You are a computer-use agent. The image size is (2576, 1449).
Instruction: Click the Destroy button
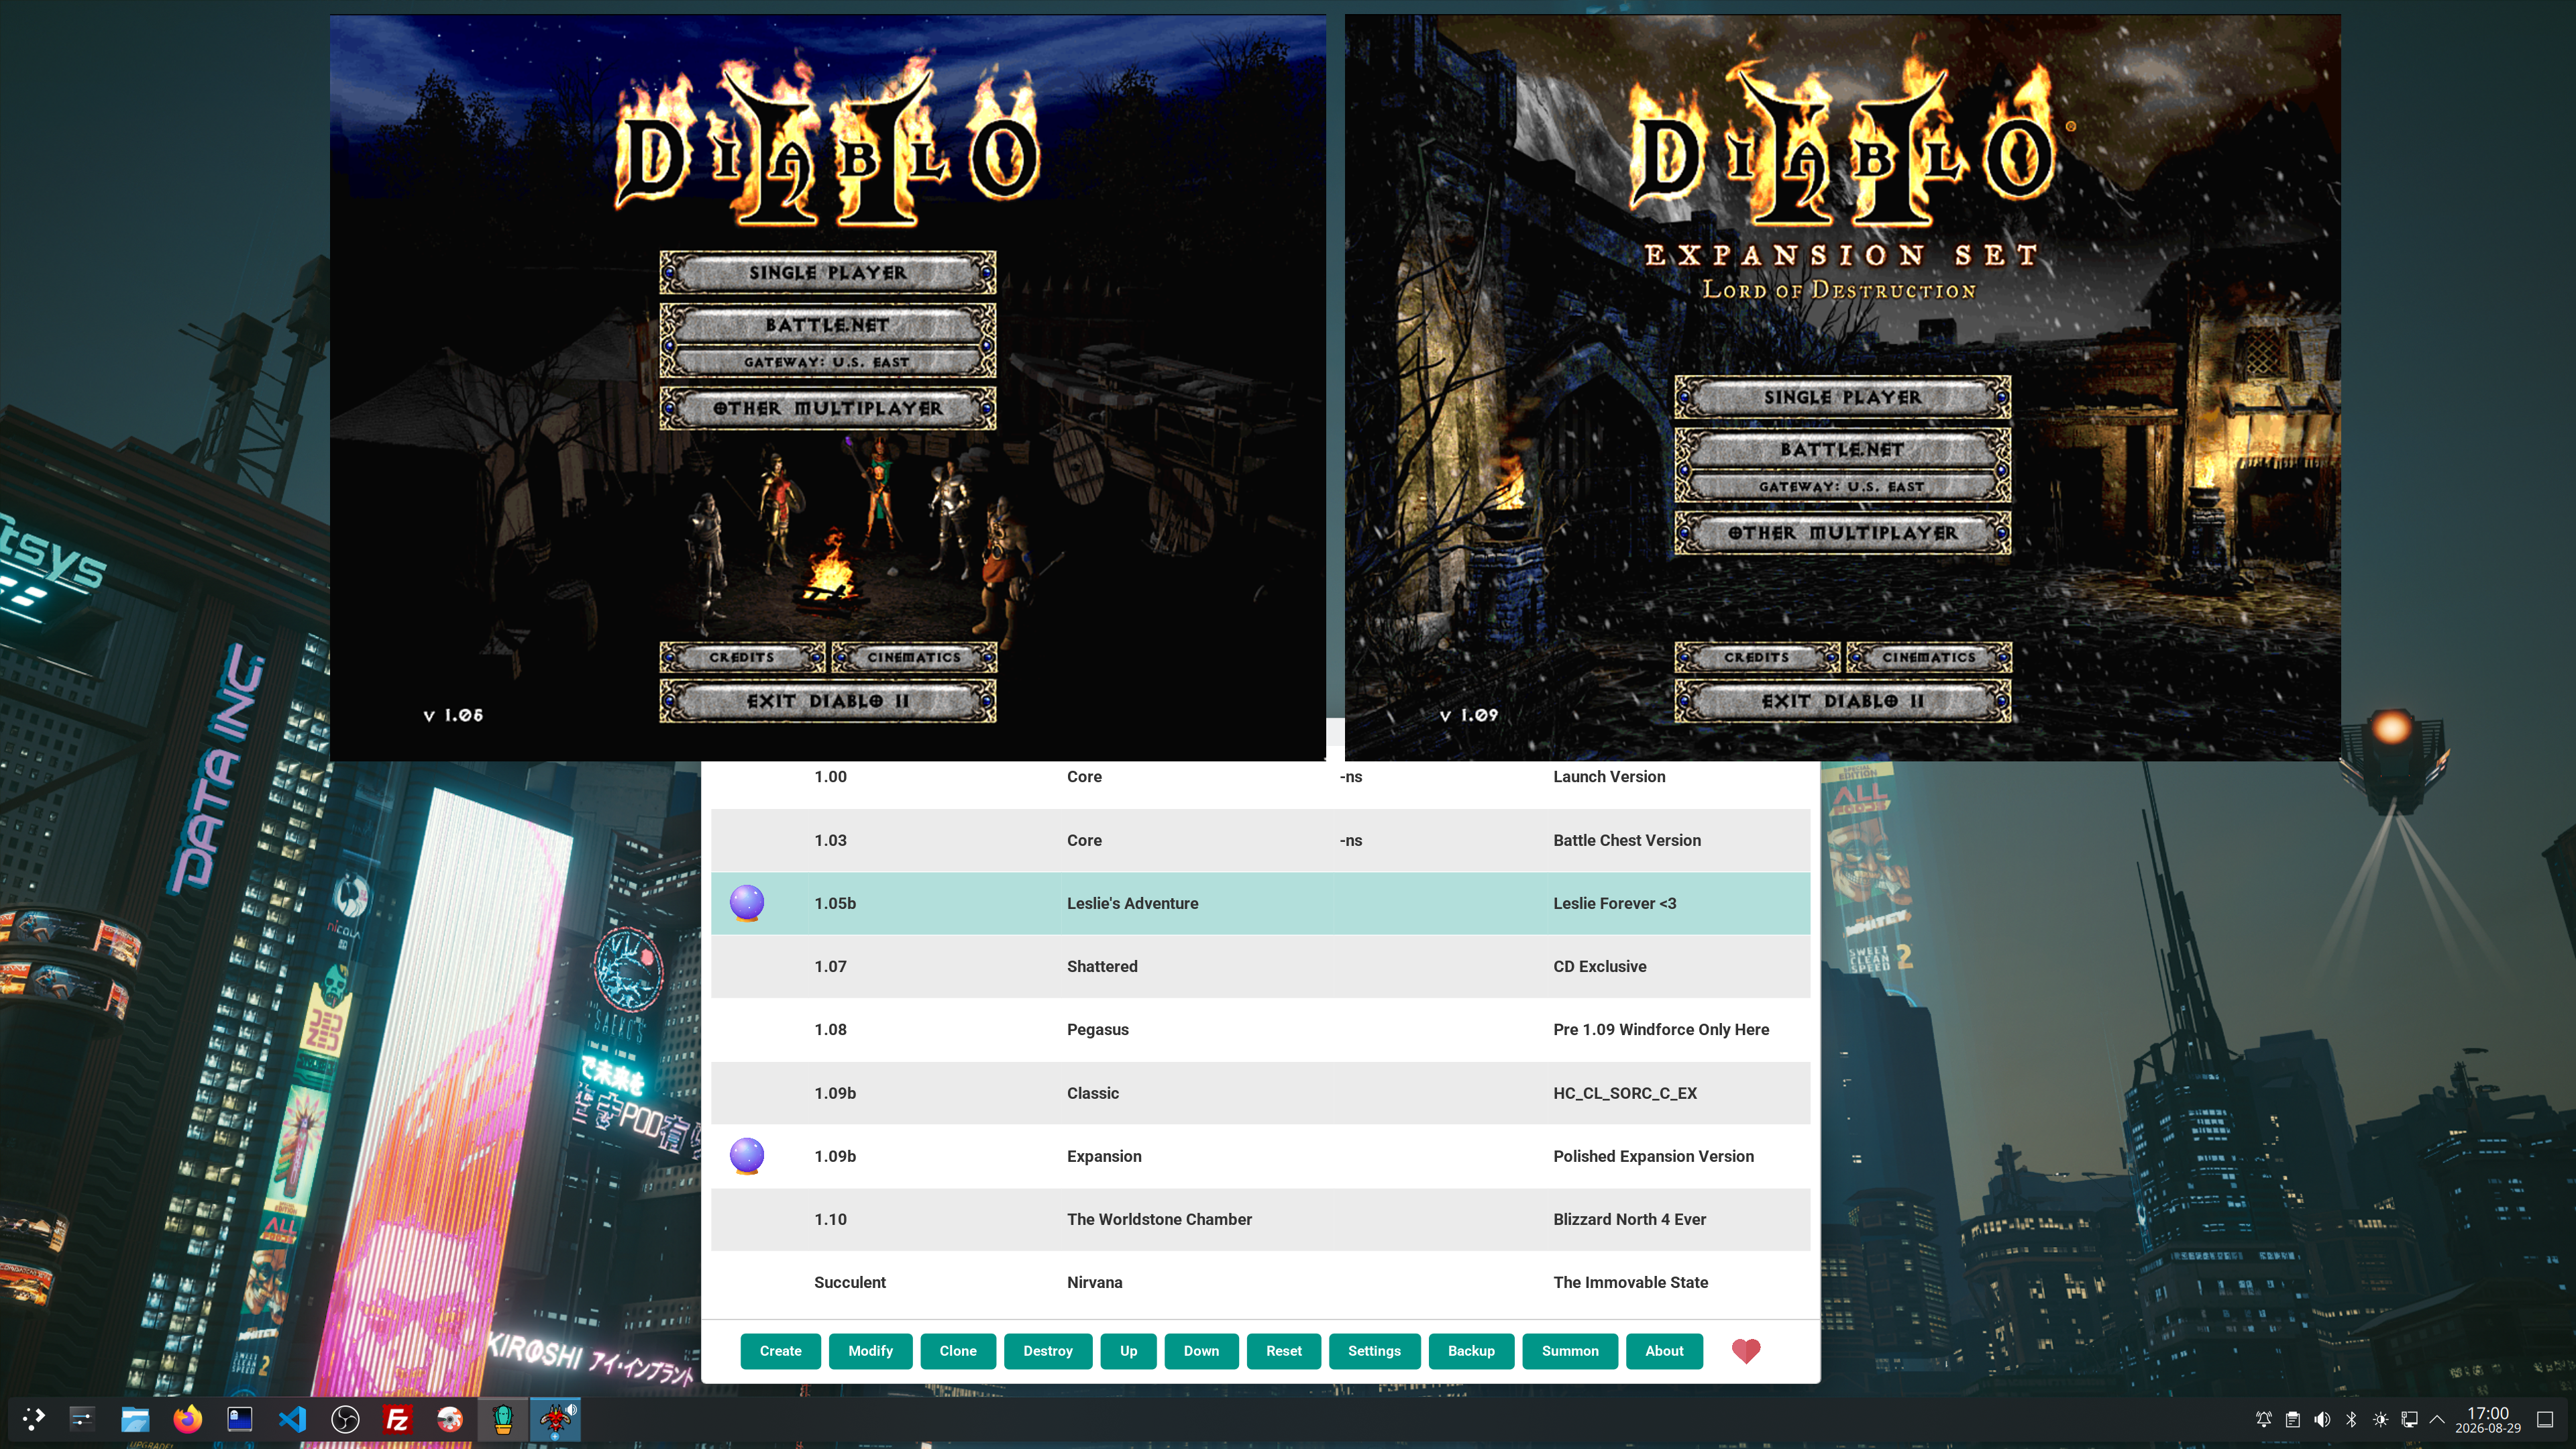pos(1048,1351)
